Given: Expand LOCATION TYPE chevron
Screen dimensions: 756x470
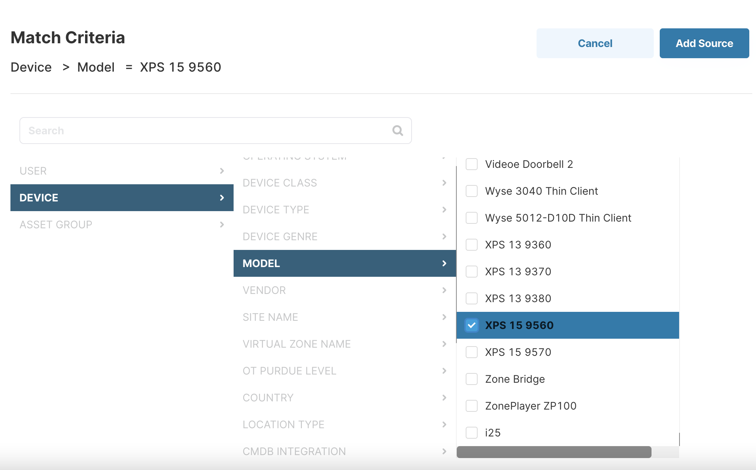Looking at the screenshot, I should pos(444,424).
